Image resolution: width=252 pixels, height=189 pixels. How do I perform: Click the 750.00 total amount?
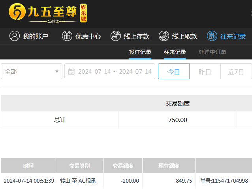(x=178, y=120)
